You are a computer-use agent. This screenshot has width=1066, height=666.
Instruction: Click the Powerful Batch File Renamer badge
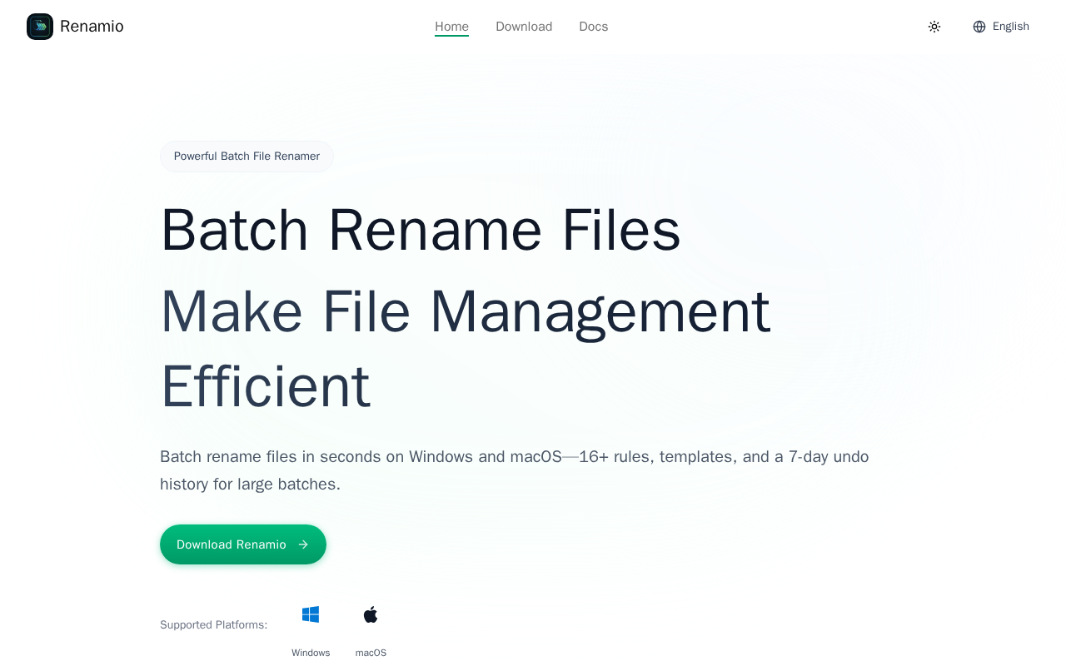pyautogui.click(x=247, y=157)
